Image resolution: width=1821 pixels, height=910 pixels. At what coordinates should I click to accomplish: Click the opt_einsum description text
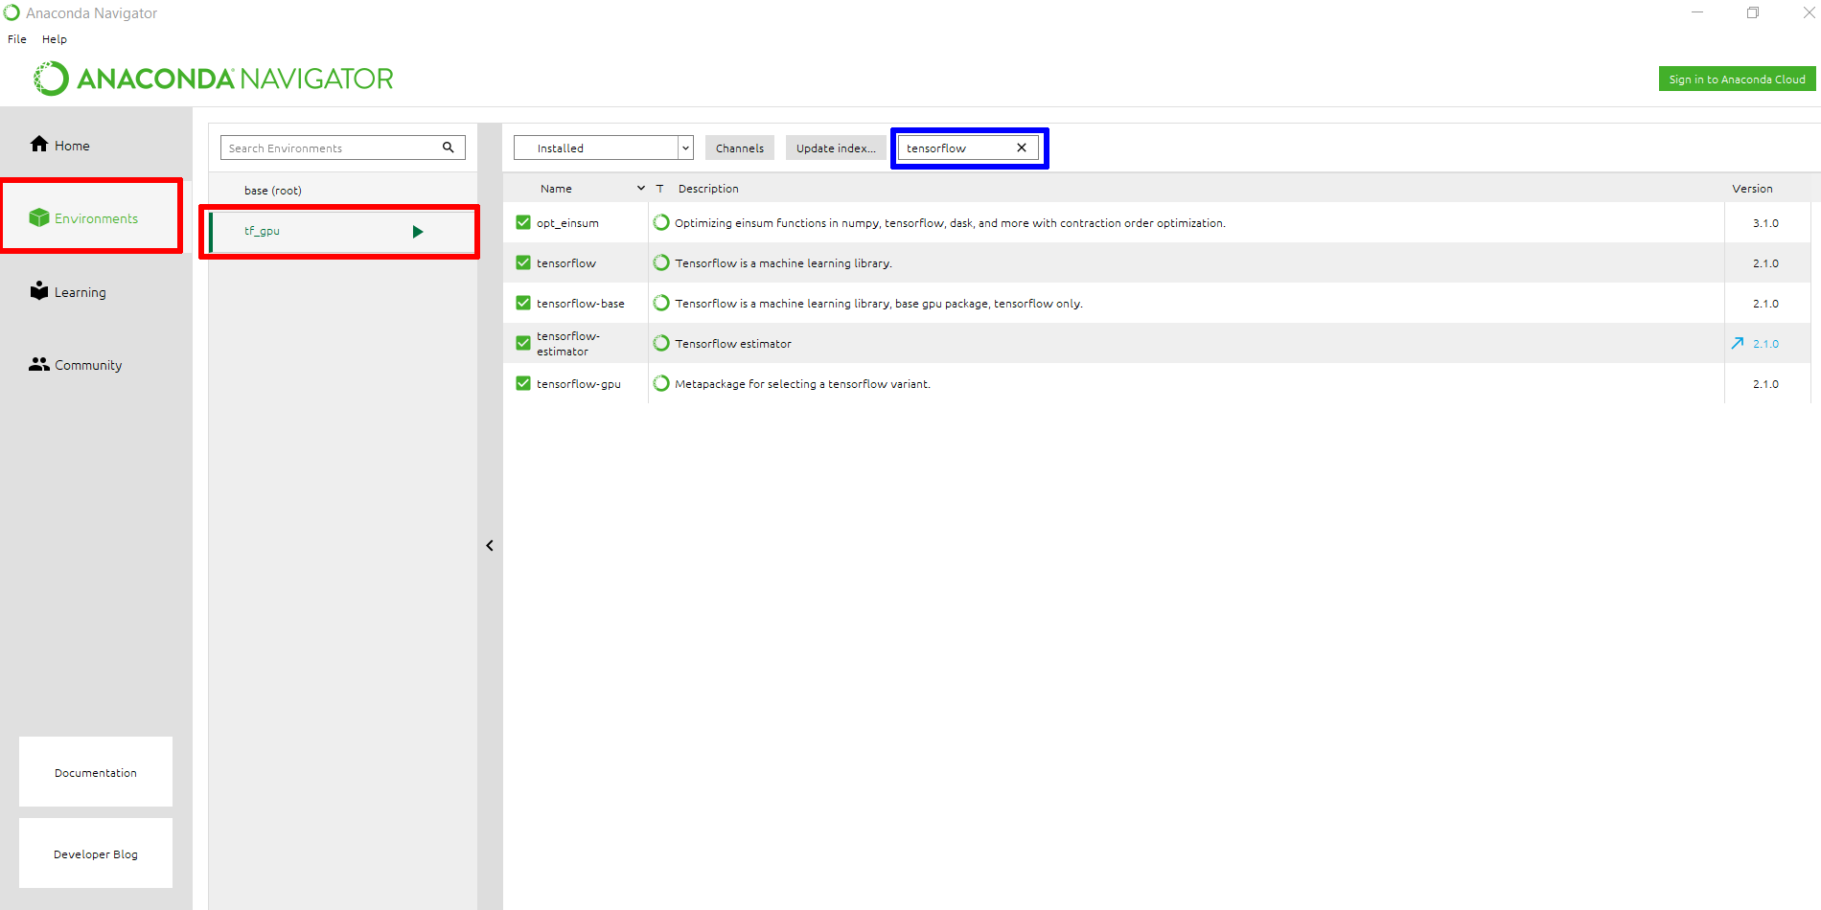pos(950,223)
